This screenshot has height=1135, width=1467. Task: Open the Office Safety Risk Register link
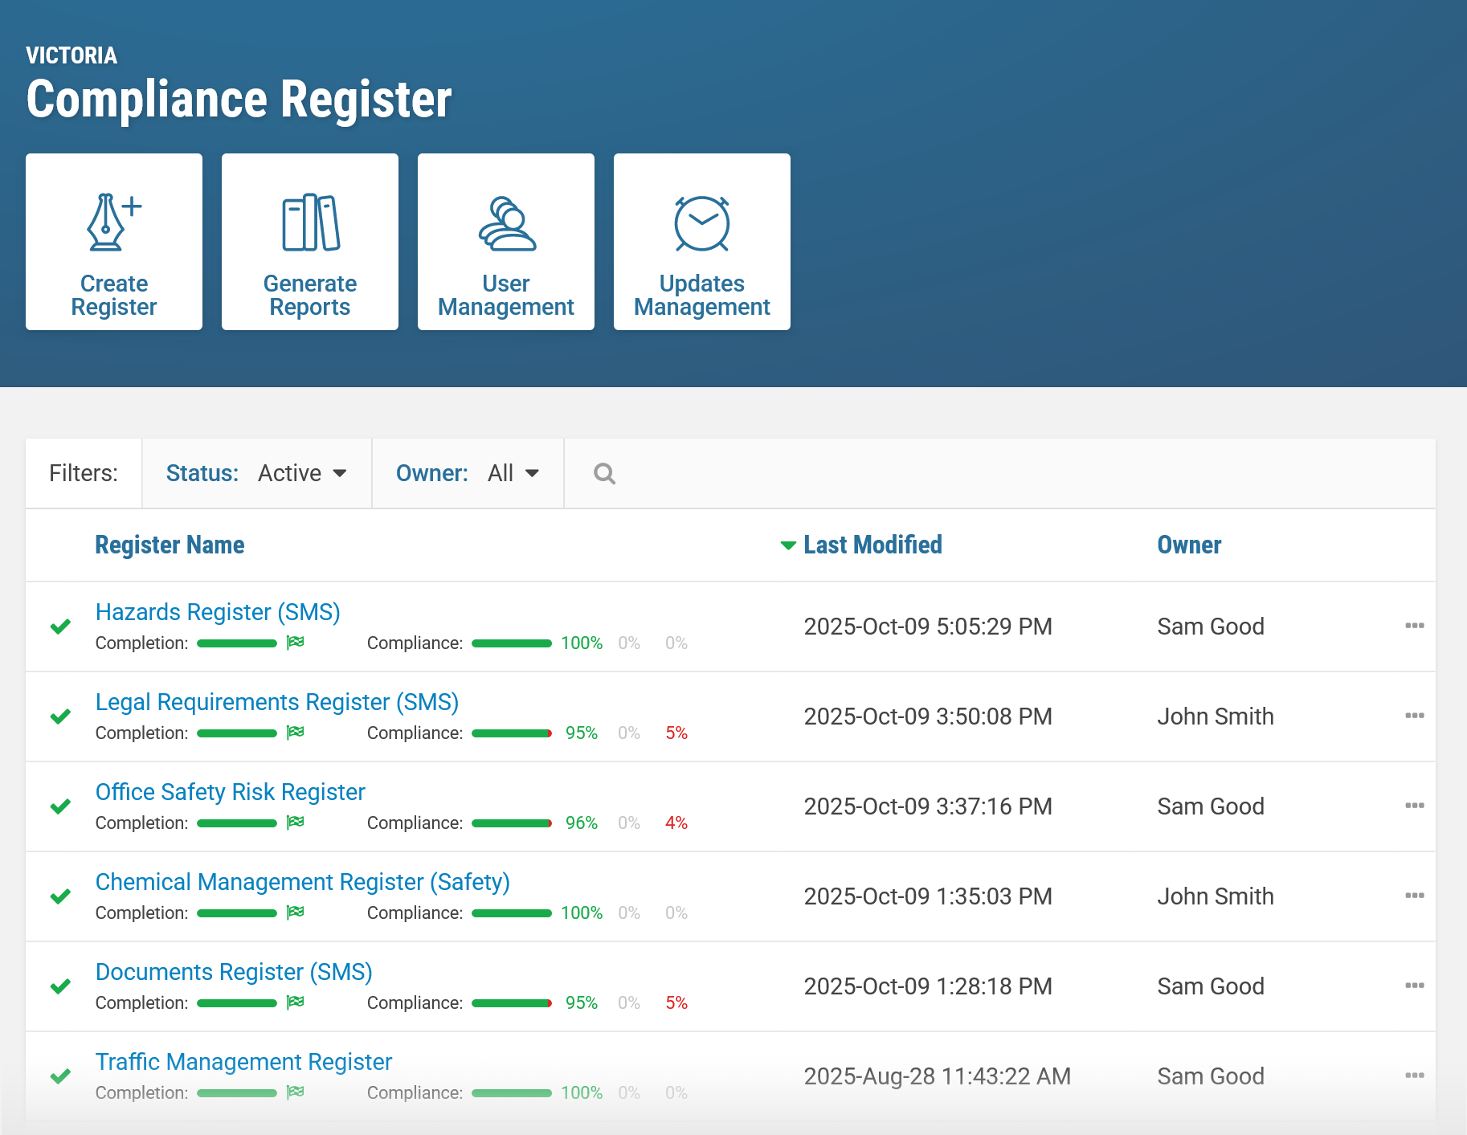click(x=231, y=792)
